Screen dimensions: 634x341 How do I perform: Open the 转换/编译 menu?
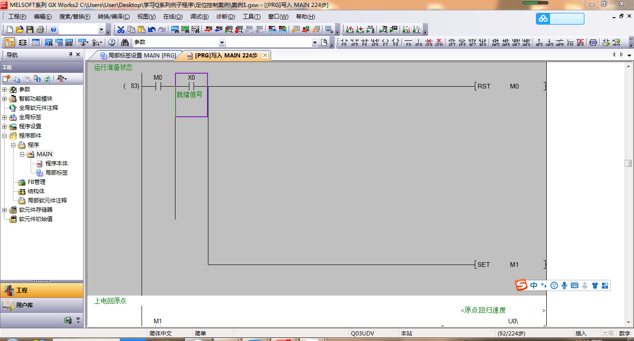(x=114, y=17)
